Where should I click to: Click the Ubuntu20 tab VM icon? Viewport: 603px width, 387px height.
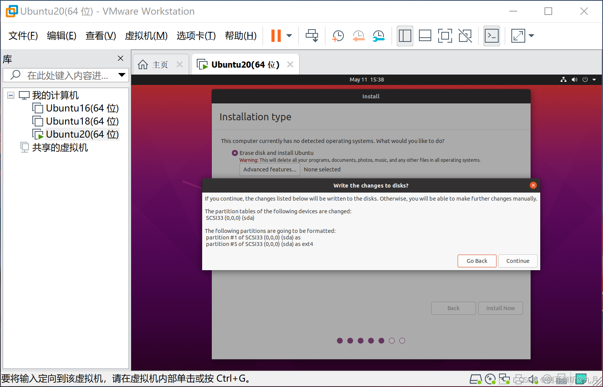click(202, 65)
